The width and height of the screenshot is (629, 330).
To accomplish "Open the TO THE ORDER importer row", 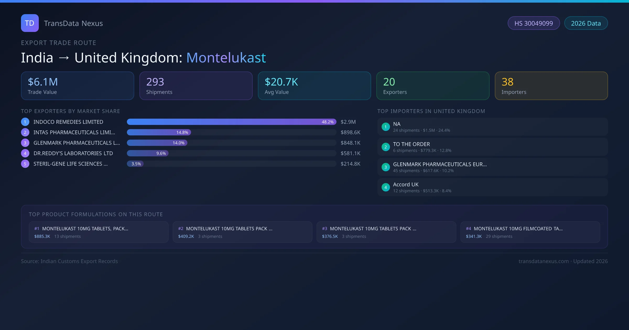I will point(492,147).
